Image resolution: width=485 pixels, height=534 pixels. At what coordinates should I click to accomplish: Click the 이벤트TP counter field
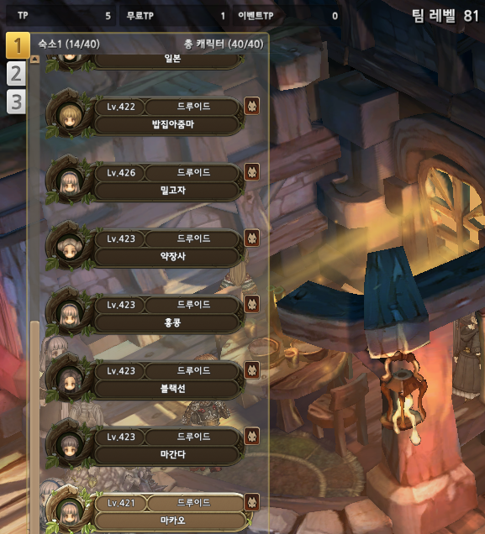288,16
